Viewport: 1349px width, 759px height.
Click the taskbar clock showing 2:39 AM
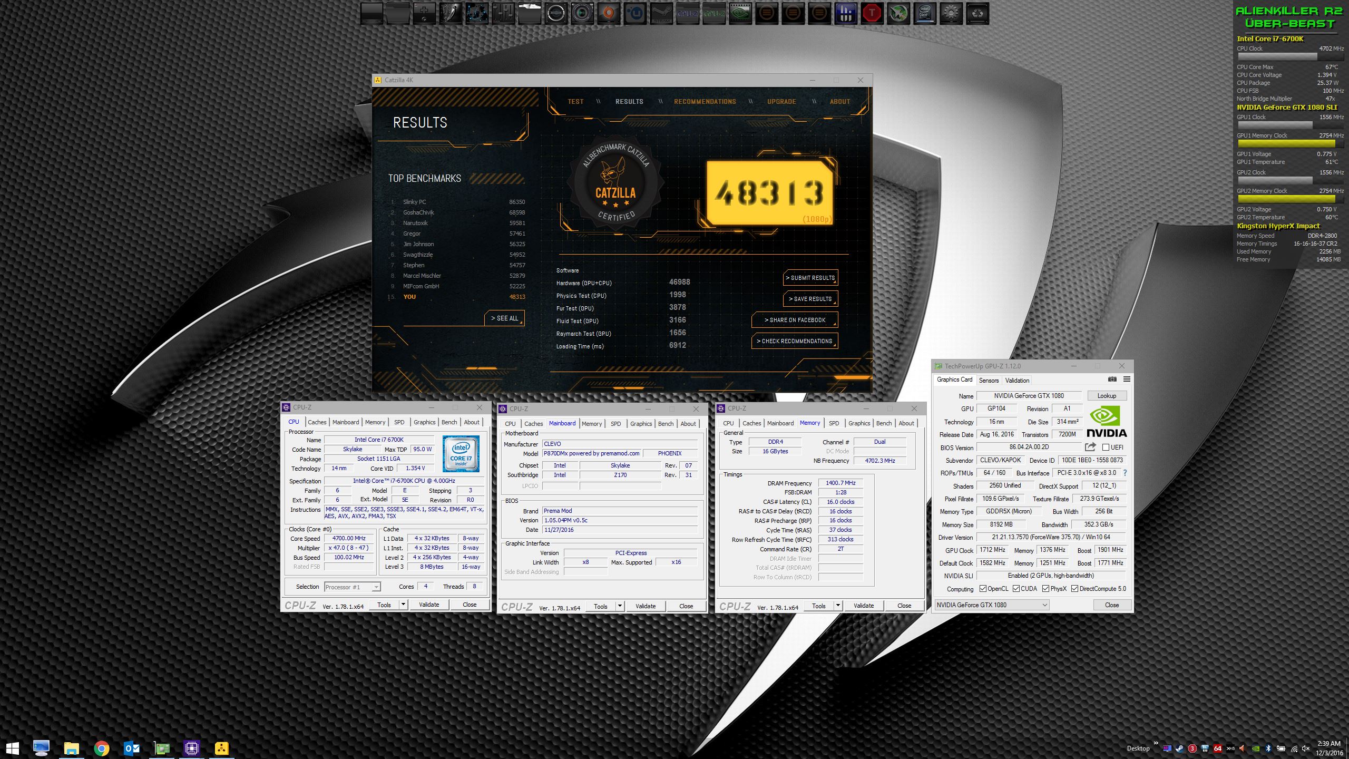click(x=1328, y=748)
